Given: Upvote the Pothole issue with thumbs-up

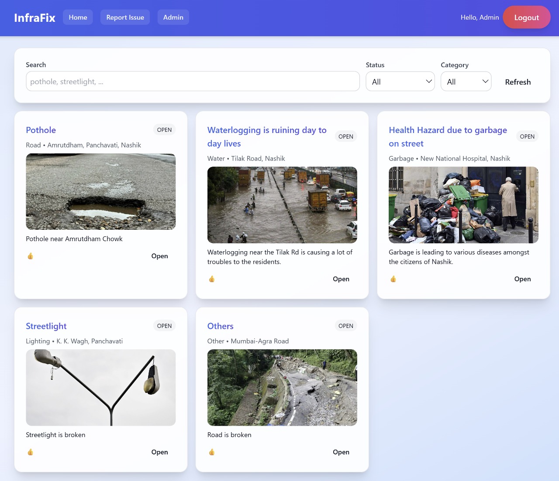Looking at the screenshot, I should [x=30, y=256].
